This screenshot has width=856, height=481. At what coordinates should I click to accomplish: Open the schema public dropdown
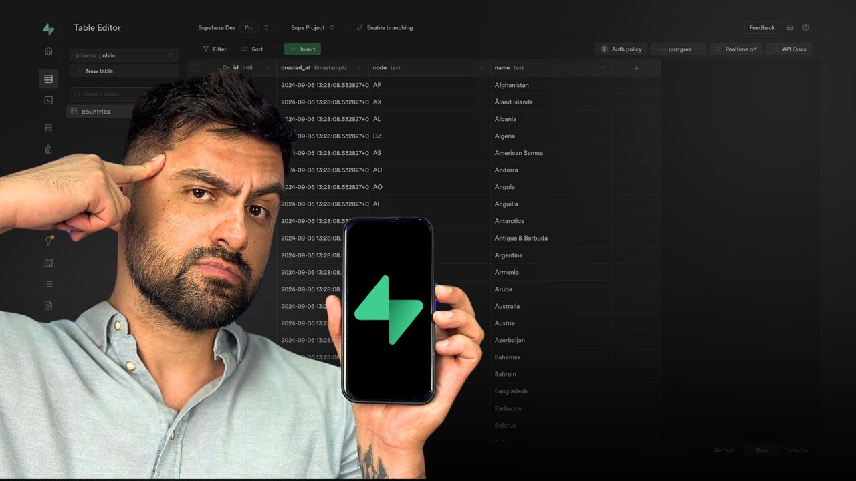click(124, 55)
